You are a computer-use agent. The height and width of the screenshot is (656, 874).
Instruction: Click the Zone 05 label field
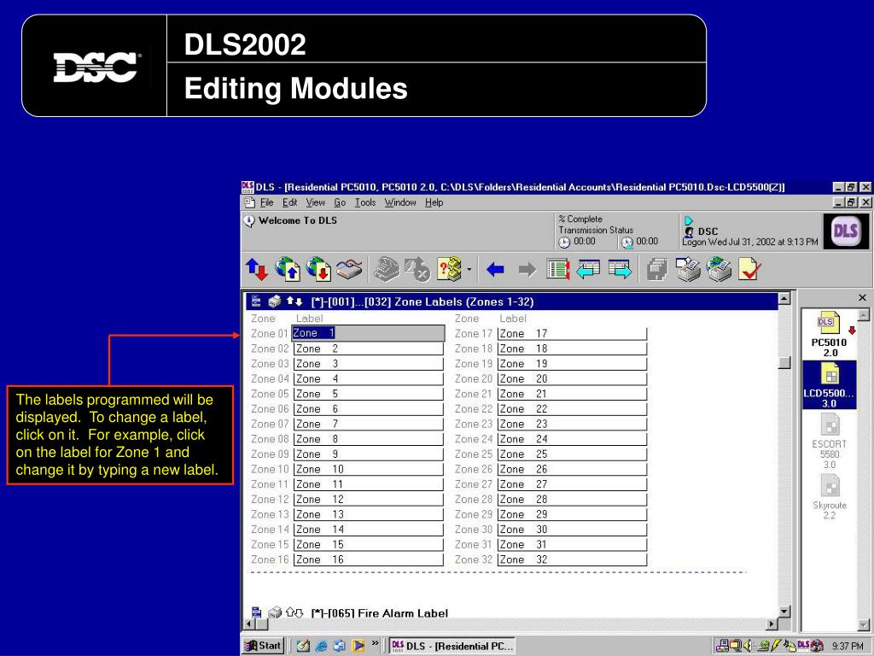pos(369,394)
